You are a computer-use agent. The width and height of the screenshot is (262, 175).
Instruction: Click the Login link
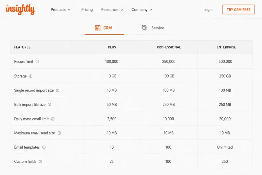(208, 10)
